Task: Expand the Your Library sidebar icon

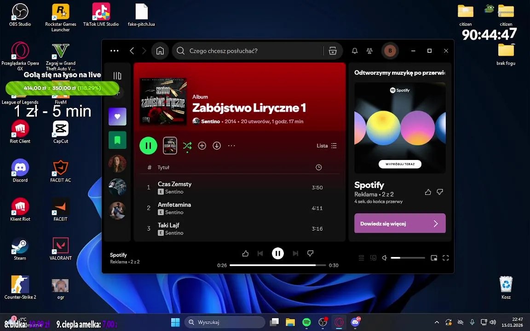Action: click(x=117, y=76)
